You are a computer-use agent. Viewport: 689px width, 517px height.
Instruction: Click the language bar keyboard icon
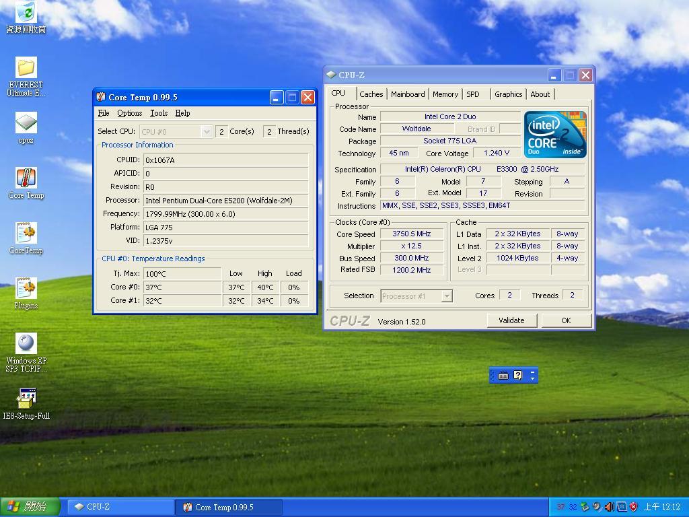coord(503,376)
